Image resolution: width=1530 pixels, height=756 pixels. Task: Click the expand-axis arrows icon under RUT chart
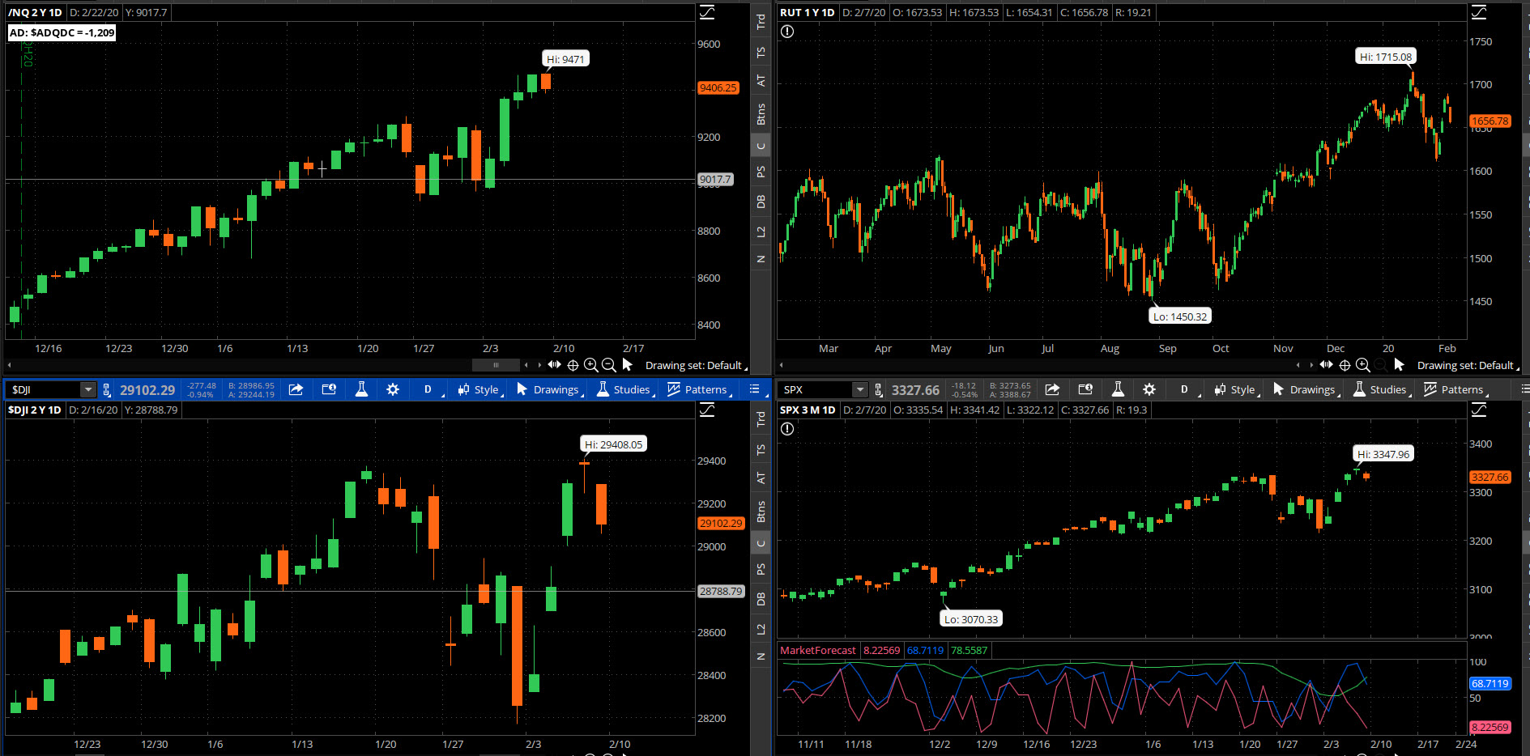pyautogui.click(x=1327, y=365)
